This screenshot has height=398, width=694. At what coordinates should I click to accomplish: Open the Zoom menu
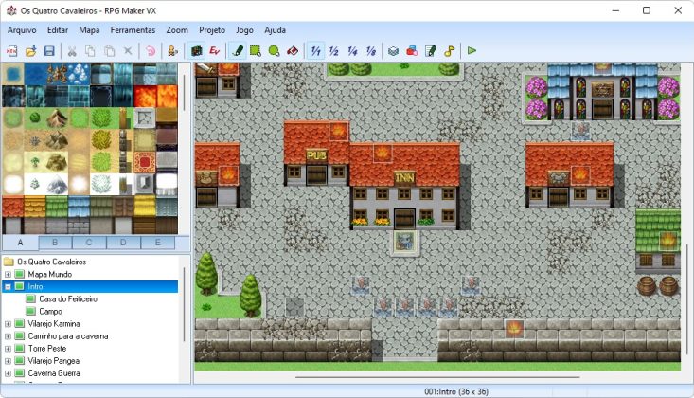pyautogui.click(x=177, y=30)
